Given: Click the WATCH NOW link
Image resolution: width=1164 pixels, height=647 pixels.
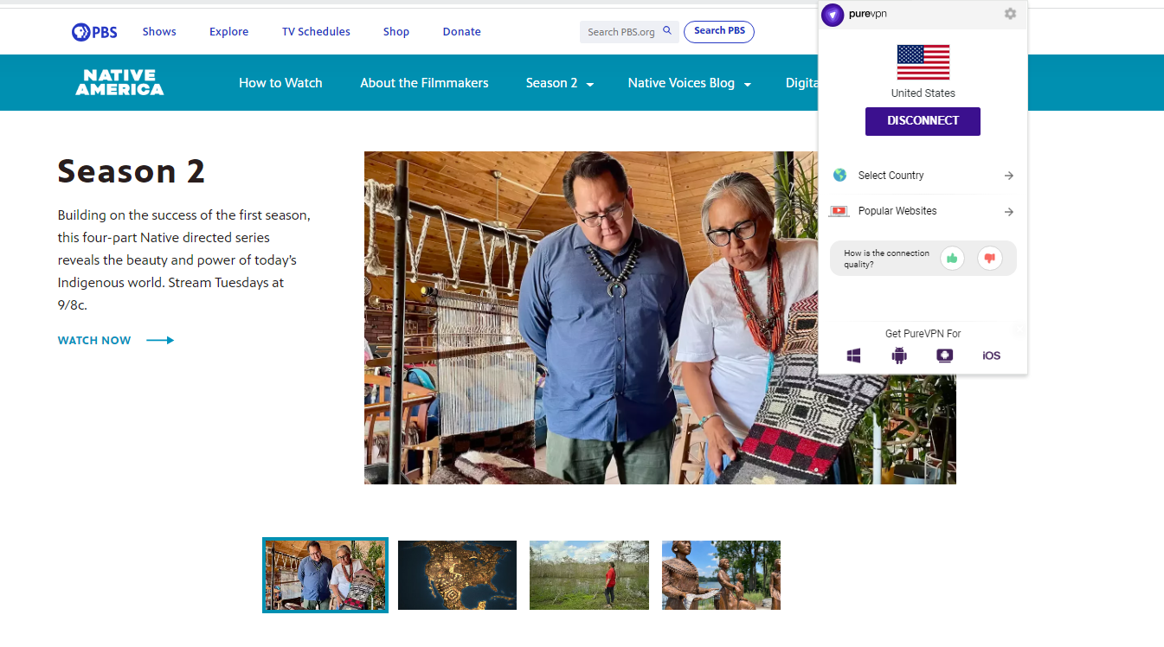Looking at the screenshot, I should point(94,340).
